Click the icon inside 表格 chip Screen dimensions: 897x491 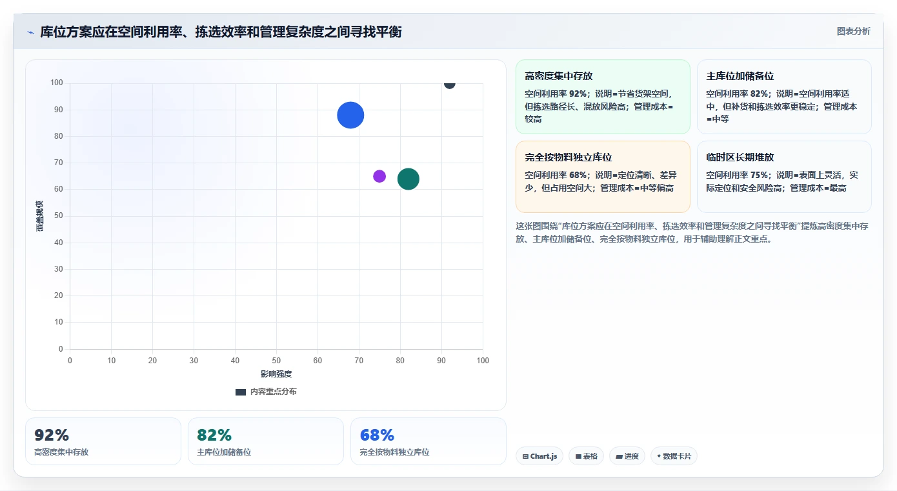point(578,457)
